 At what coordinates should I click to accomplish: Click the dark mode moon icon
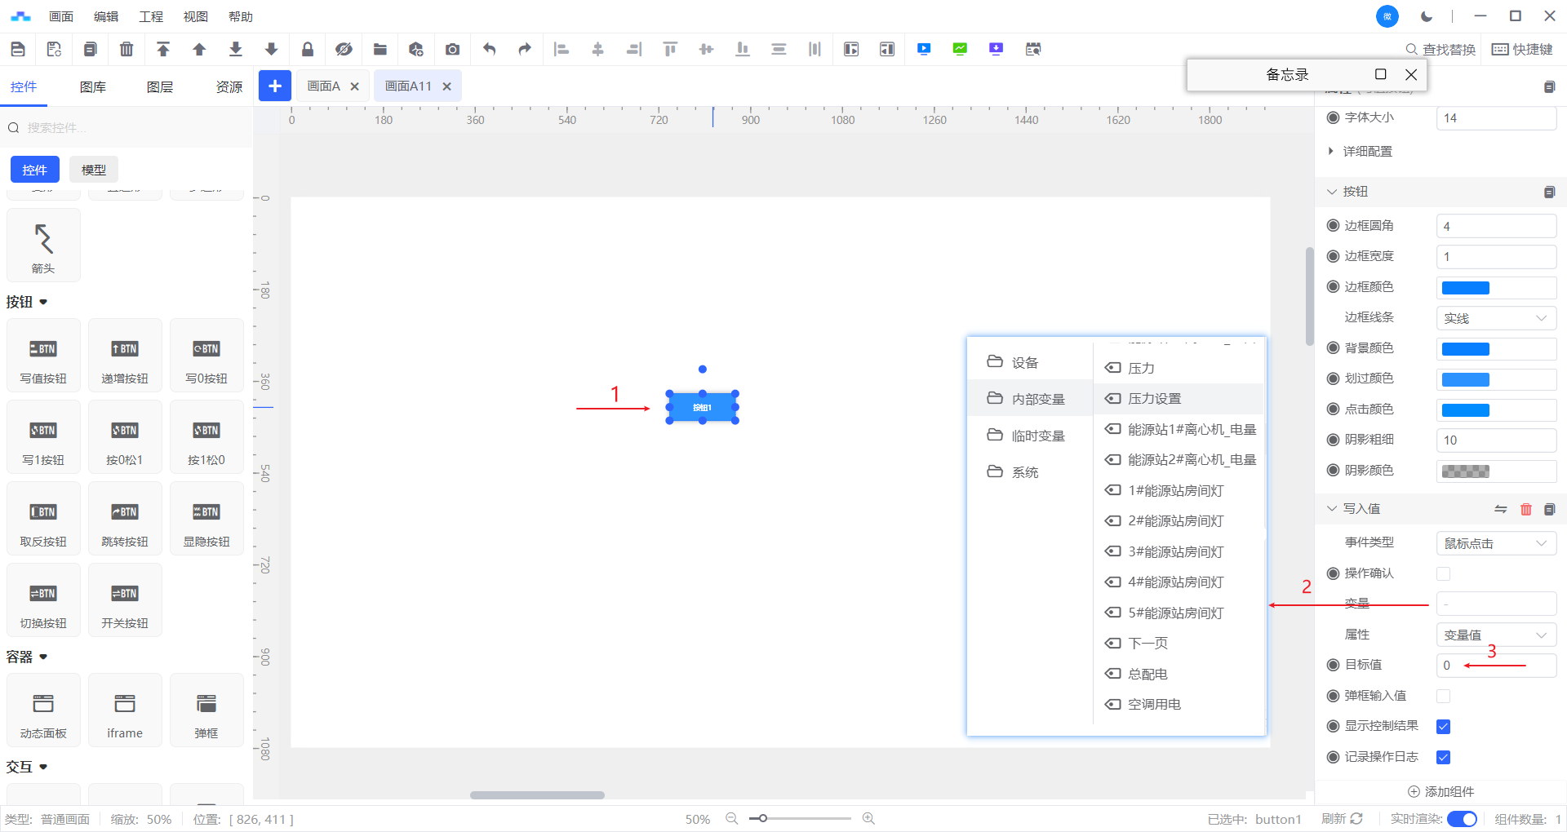(x=1427, y=16)
